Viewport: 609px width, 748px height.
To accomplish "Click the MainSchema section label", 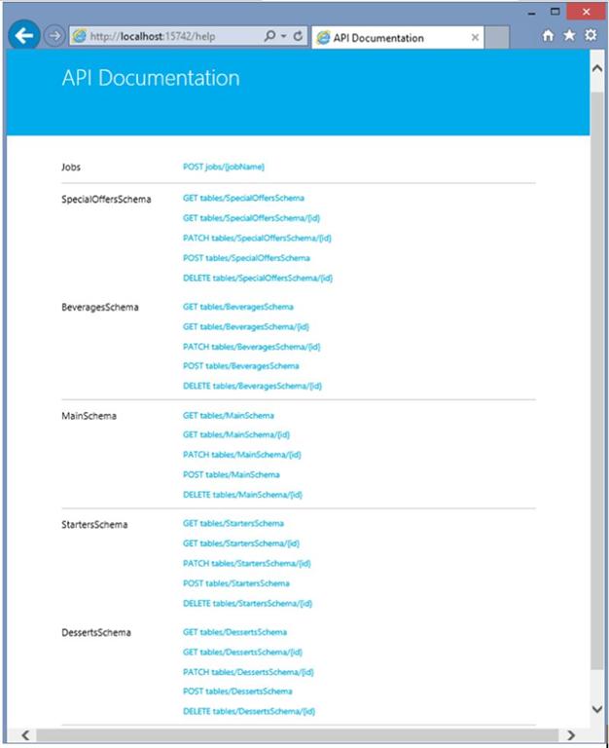I will [90, 416].
